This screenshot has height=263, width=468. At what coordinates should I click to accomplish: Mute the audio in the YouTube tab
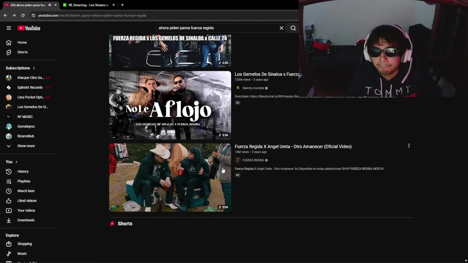(49, 5)
